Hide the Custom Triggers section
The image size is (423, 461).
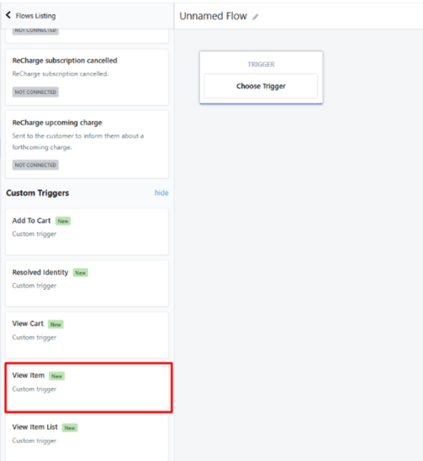pos(161,193)
